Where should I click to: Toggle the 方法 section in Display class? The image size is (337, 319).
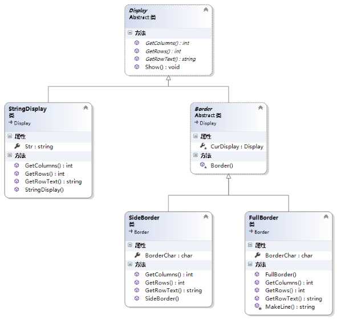pos(130,32)
